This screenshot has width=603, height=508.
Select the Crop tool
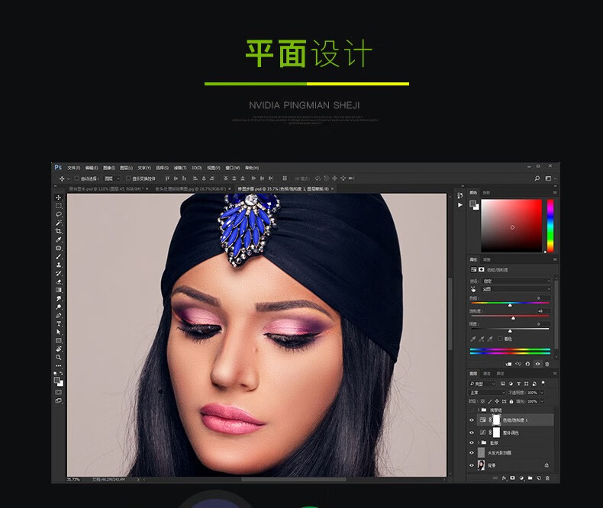tap(59, 231)
